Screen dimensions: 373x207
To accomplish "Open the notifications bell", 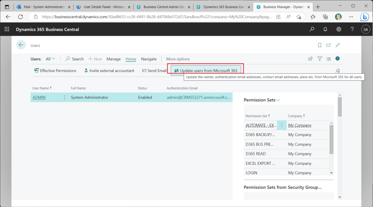I will pyautogui.click(x=325, y=29).
